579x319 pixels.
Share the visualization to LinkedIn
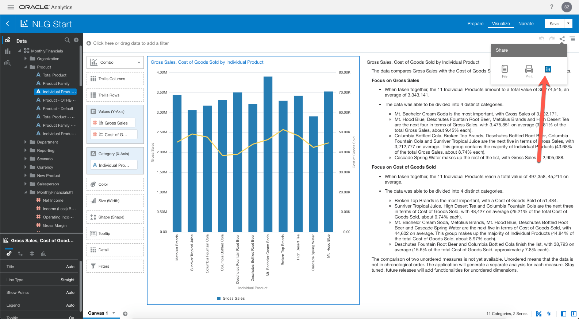[x=548, y=69]
